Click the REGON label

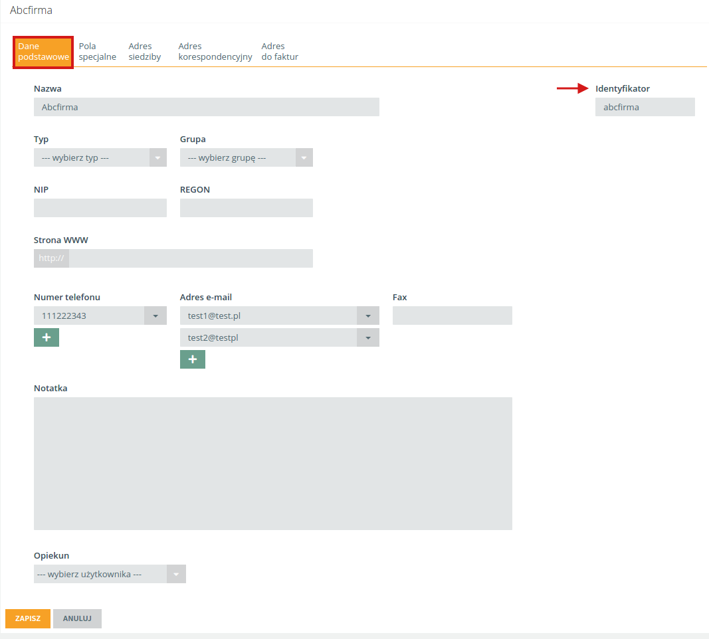195,190
